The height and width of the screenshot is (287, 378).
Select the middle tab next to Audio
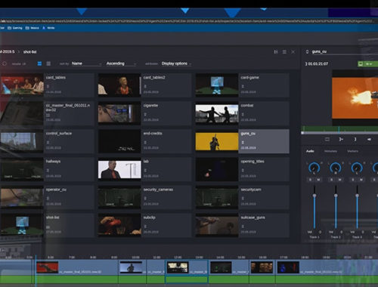330,151
